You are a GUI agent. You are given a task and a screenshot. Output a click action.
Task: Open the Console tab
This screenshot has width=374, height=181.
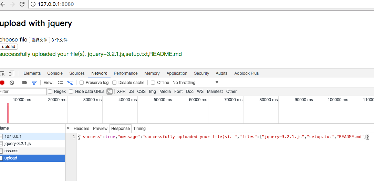55,73
